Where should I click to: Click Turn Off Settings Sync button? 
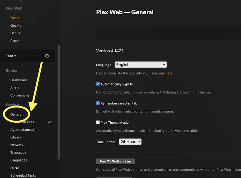(x=115, y=162)
